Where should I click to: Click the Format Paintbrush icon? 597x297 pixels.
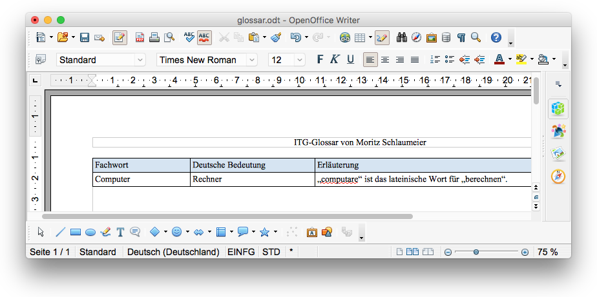pos(276,37)
